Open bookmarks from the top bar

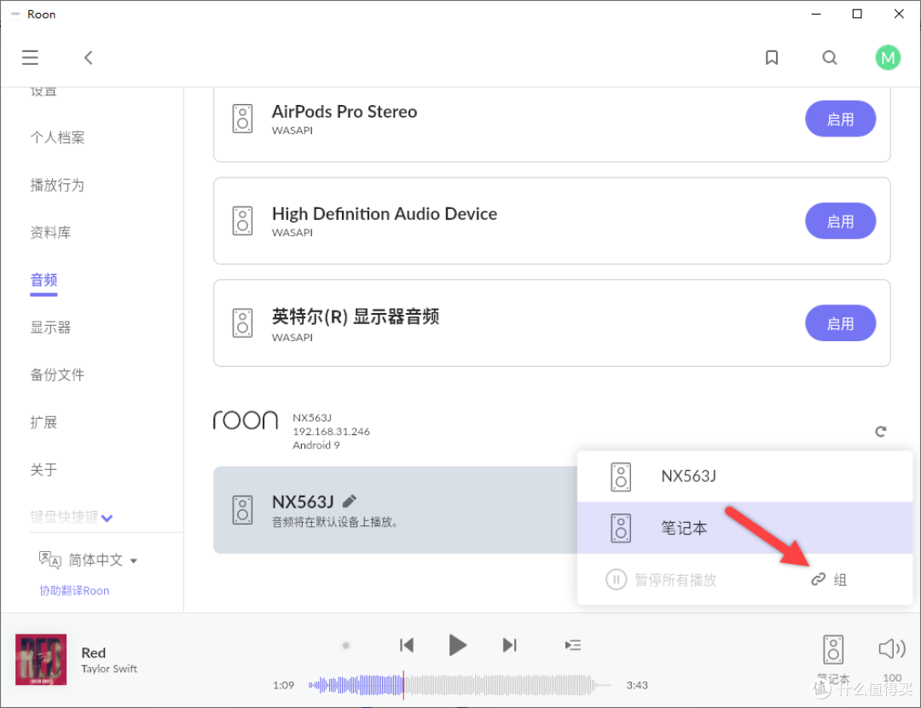[x=772, y=58]
